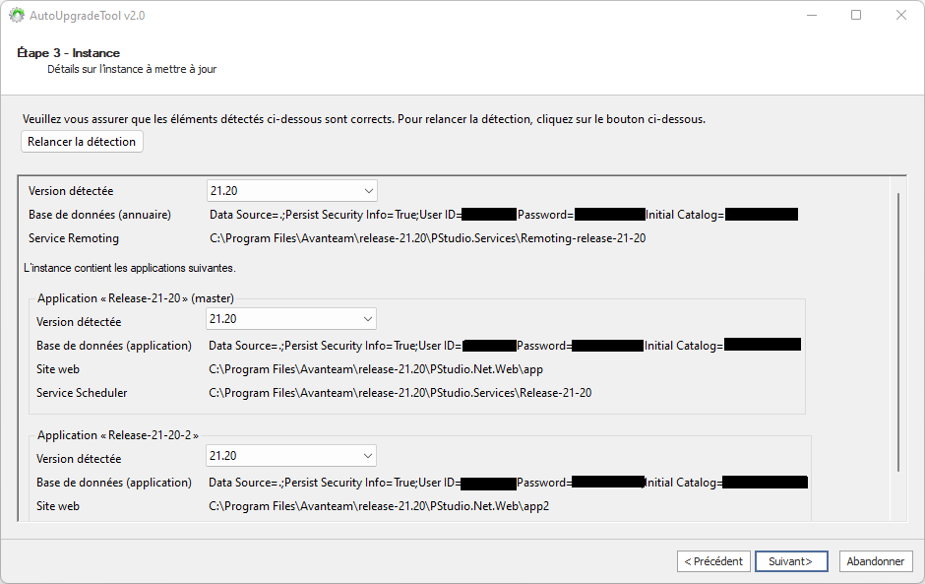The height and width of the screenshot is (584, 925).
Task: Click the Service Scheduler path value
Action: [400, 393]
